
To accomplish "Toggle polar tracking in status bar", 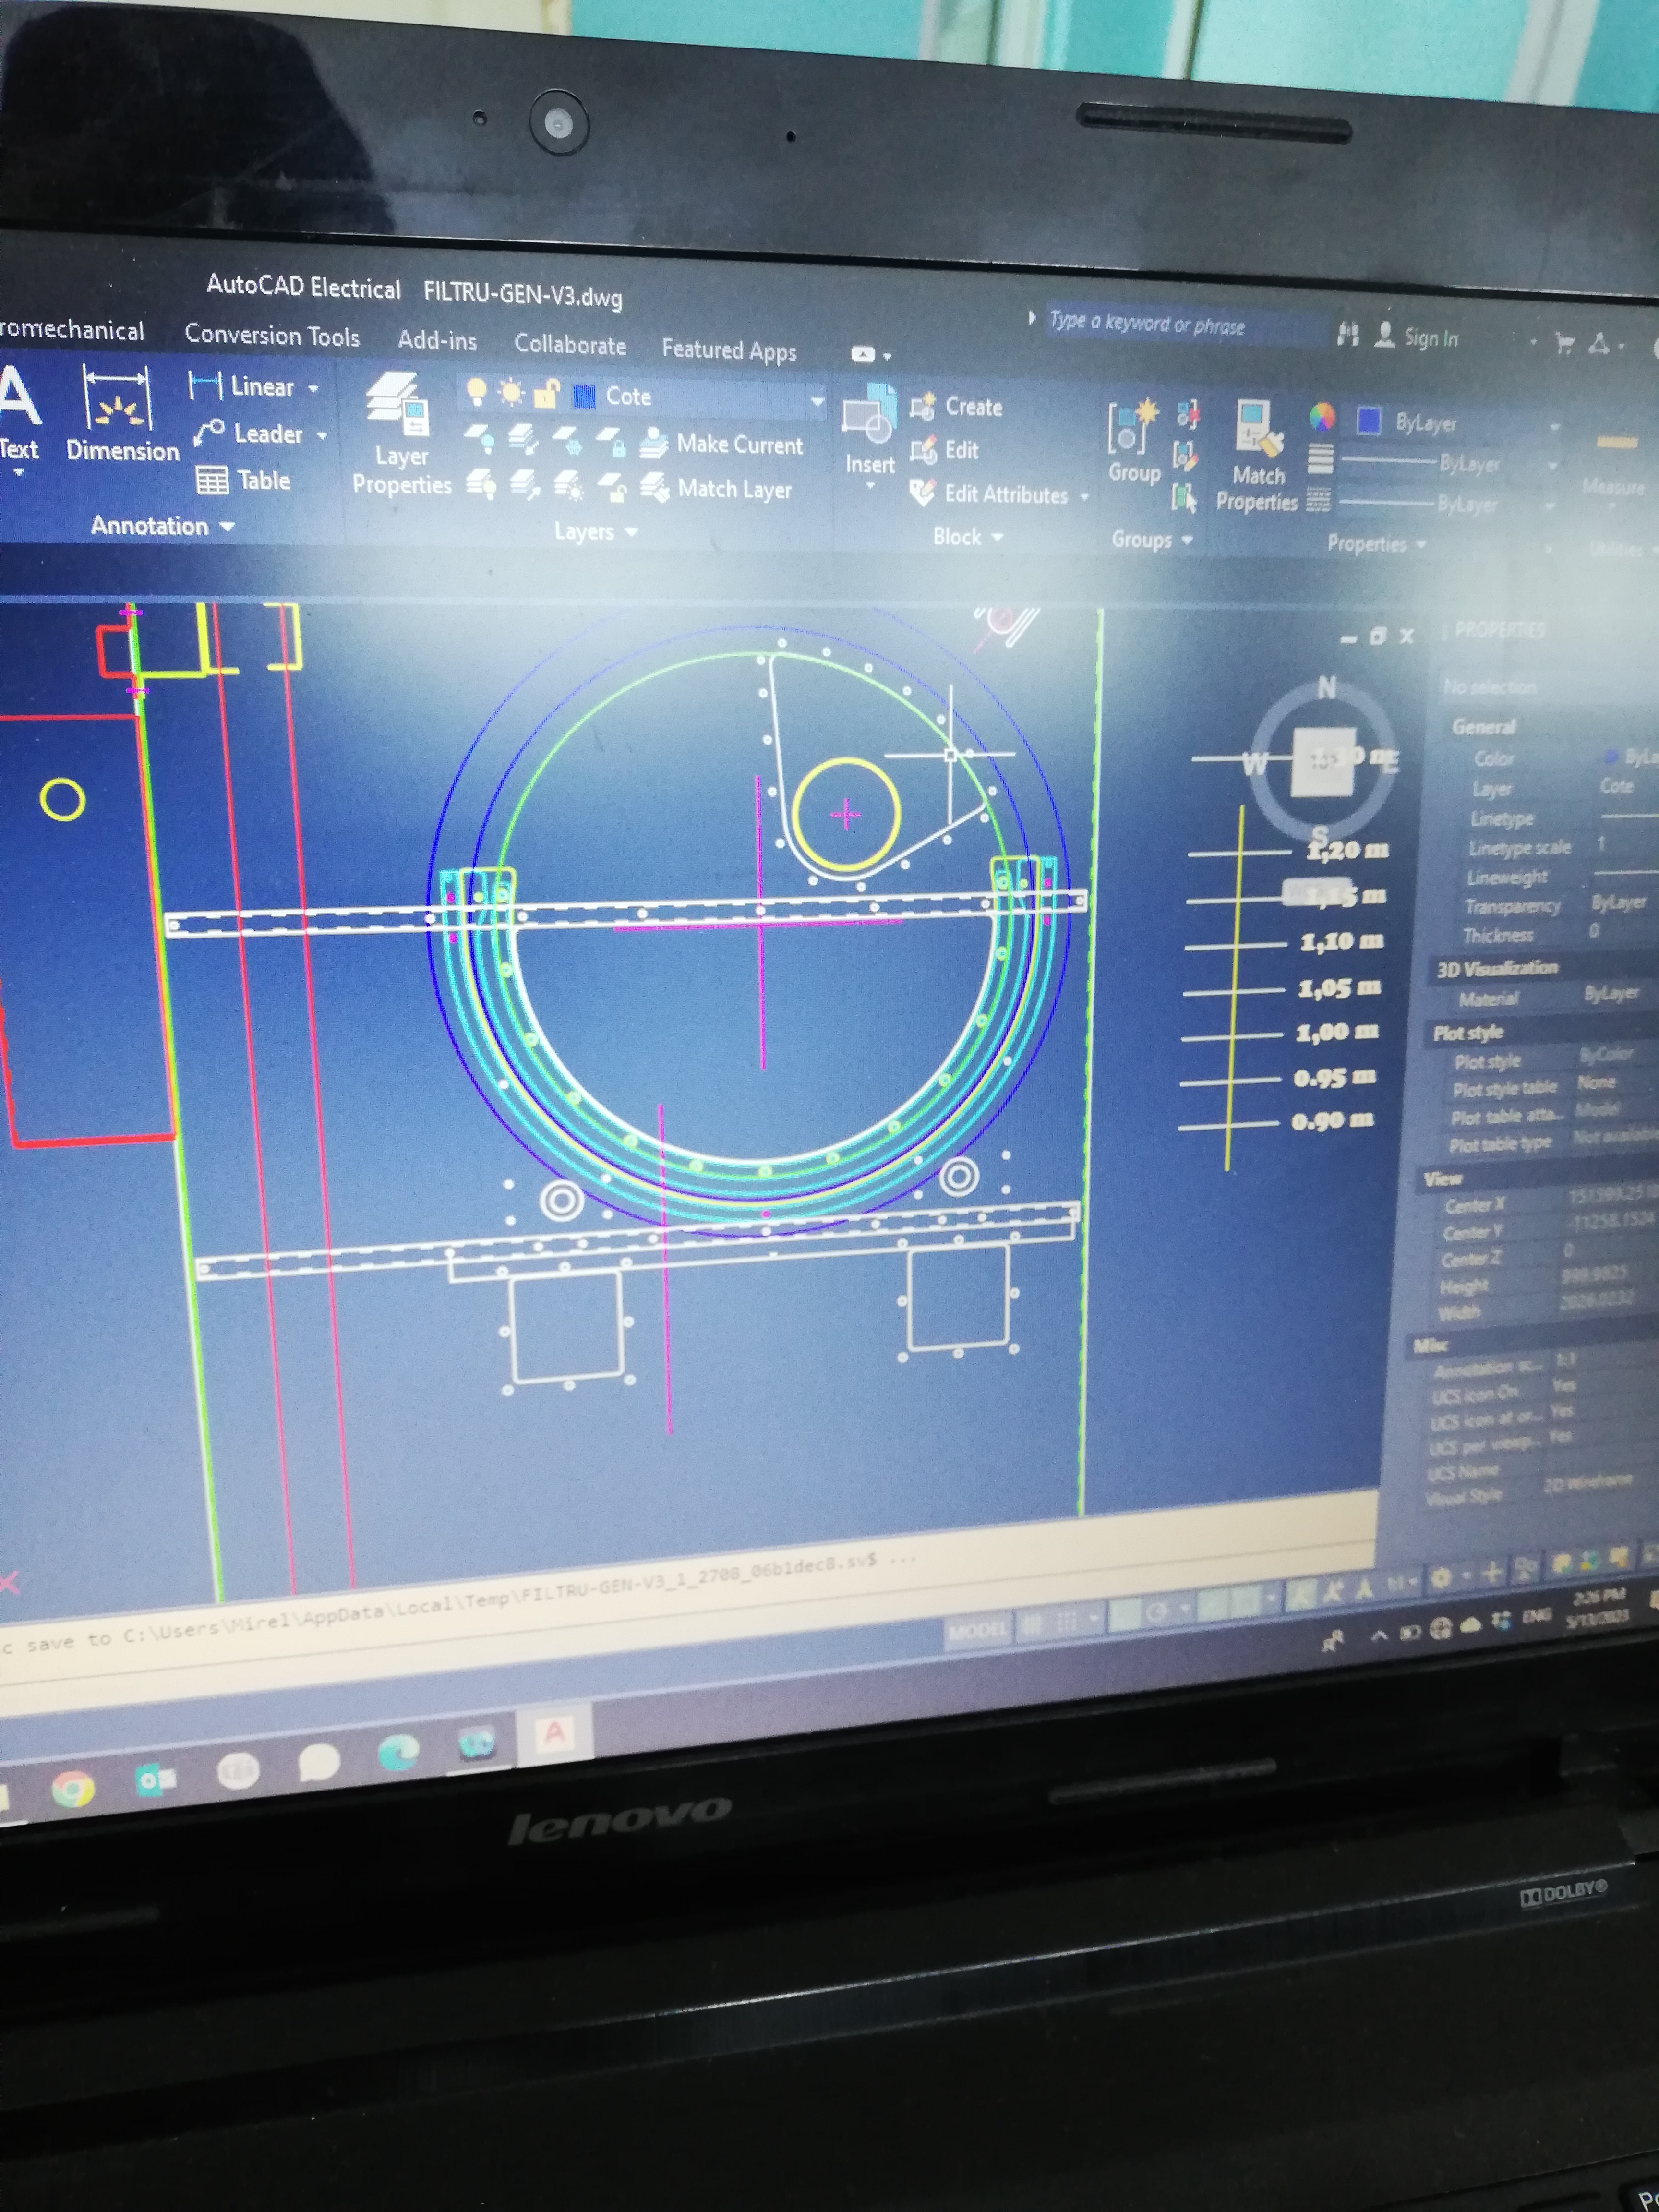I will pyautogui.click(x=1159, y=1612).
